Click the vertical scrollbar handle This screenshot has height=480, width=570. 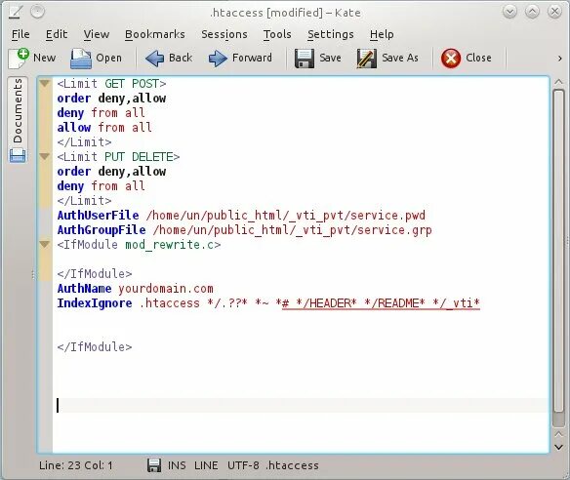click(x=558, y=251)
